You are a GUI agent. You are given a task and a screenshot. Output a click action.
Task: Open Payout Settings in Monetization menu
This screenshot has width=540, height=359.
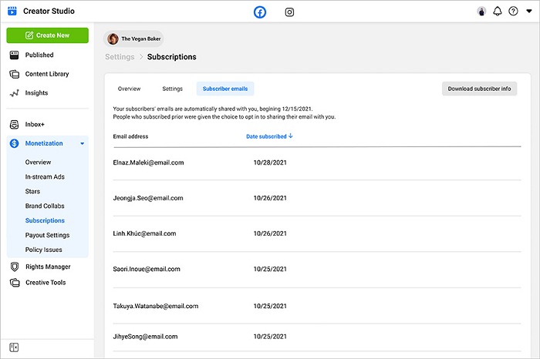tap(47, 235)
